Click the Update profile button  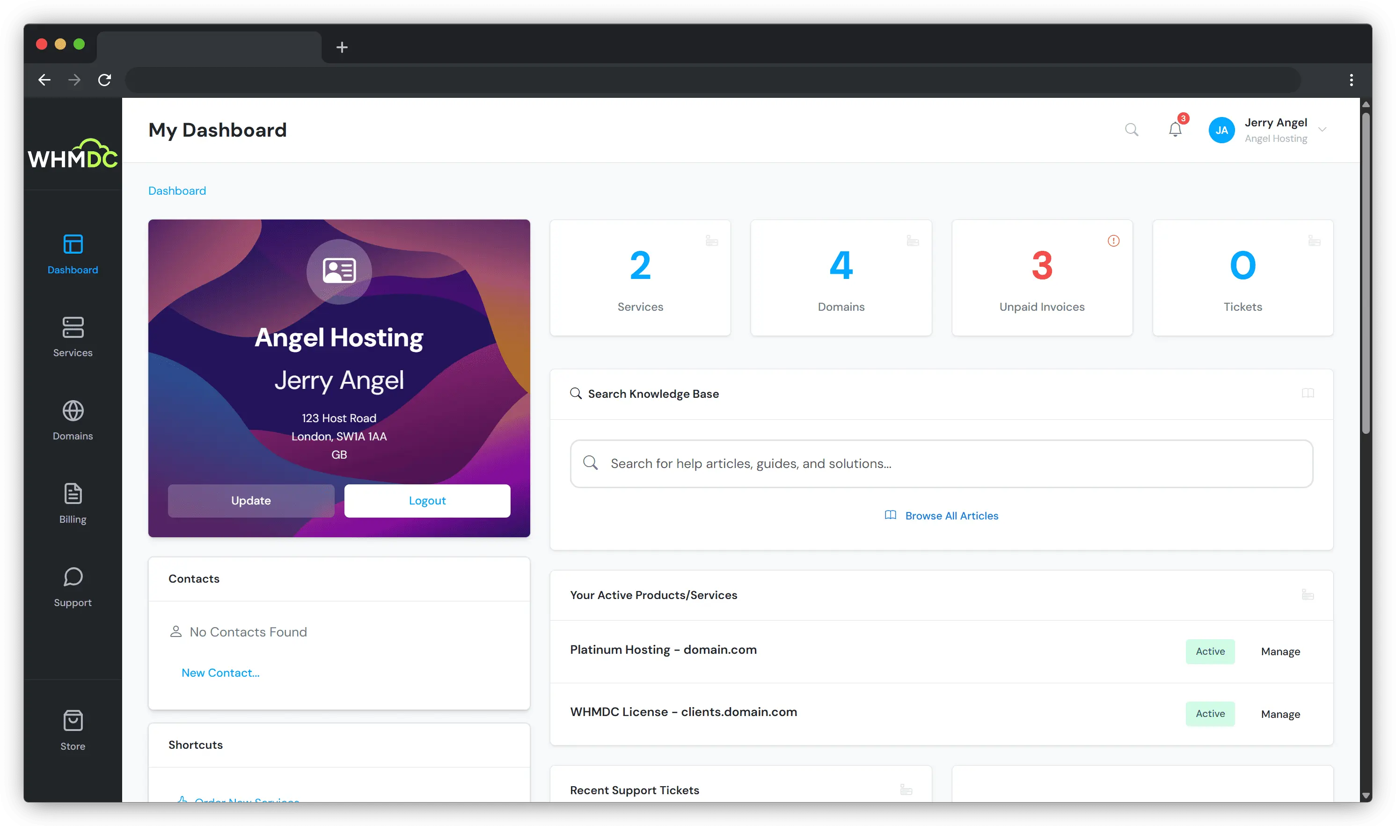(x=251, y=500)
